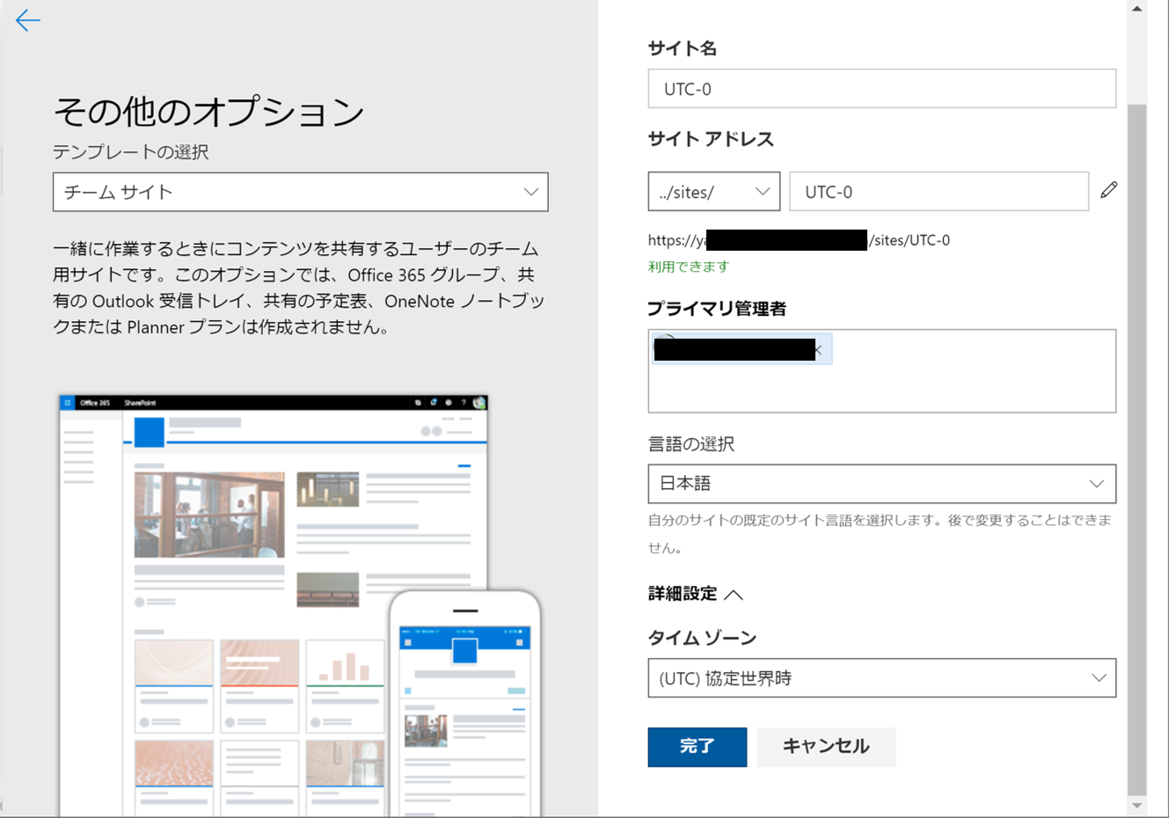1169x818 pixels.
Task: Click the pencil icon to edit the site address
Action: coord(1109,190)
